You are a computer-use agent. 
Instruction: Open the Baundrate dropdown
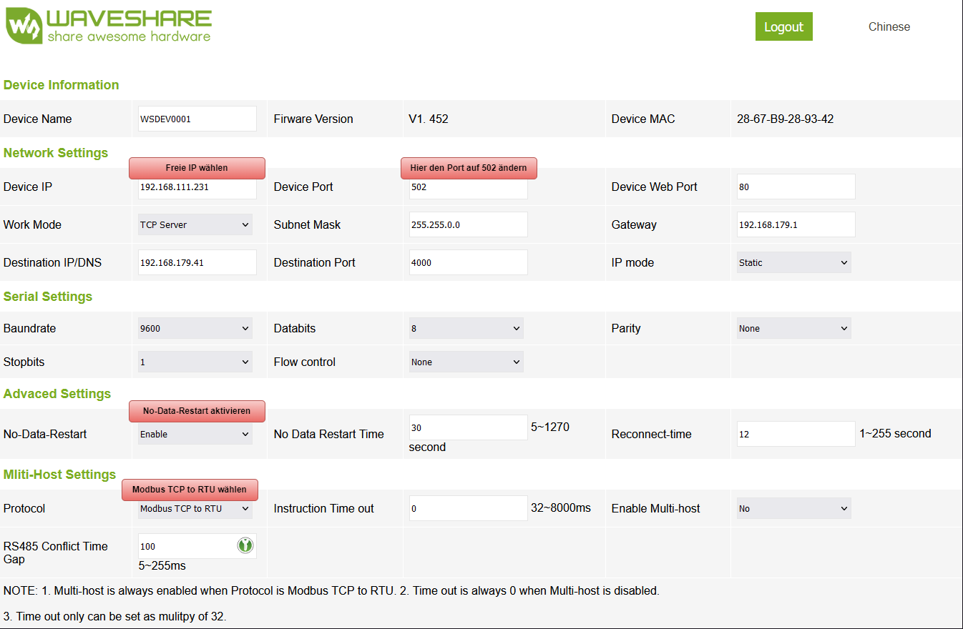click(195, 329)
